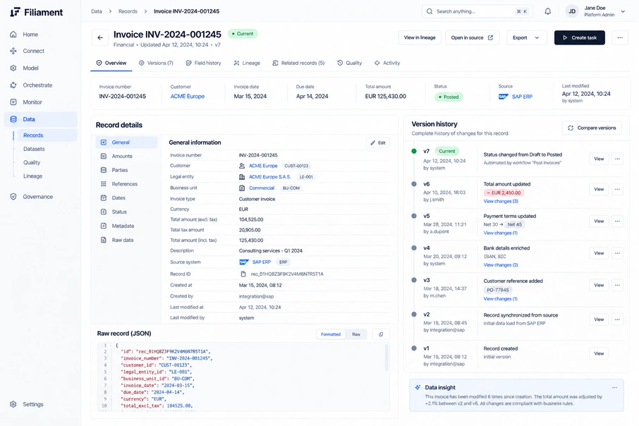
Task: Click Records in the breadcrumb
Action: pyautogui.click(x=128, y=11)
